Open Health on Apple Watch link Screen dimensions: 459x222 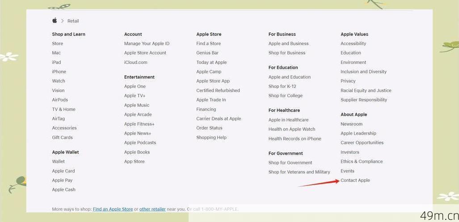click(292, 129)
